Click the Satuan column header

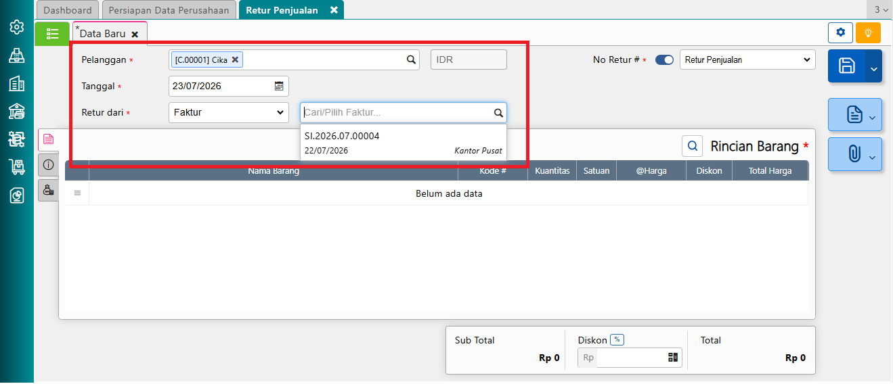[x=596, y=171]
